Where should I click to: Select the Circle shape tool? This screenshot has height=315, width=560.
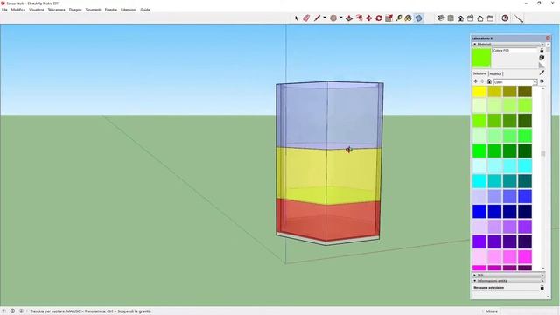click(333, 17)
